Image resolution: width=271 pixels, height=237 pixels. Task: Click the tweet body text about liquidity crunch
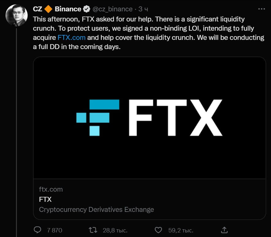tap(147, 28)
